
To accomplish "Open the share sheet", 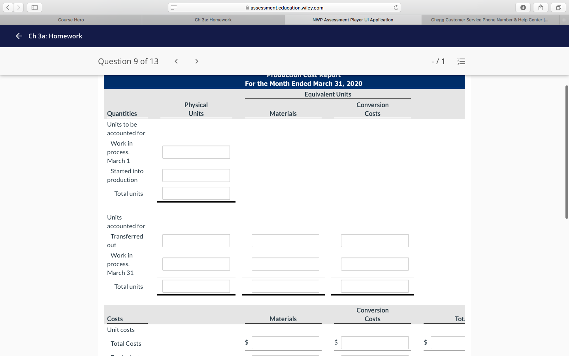I will coord(540,7).
